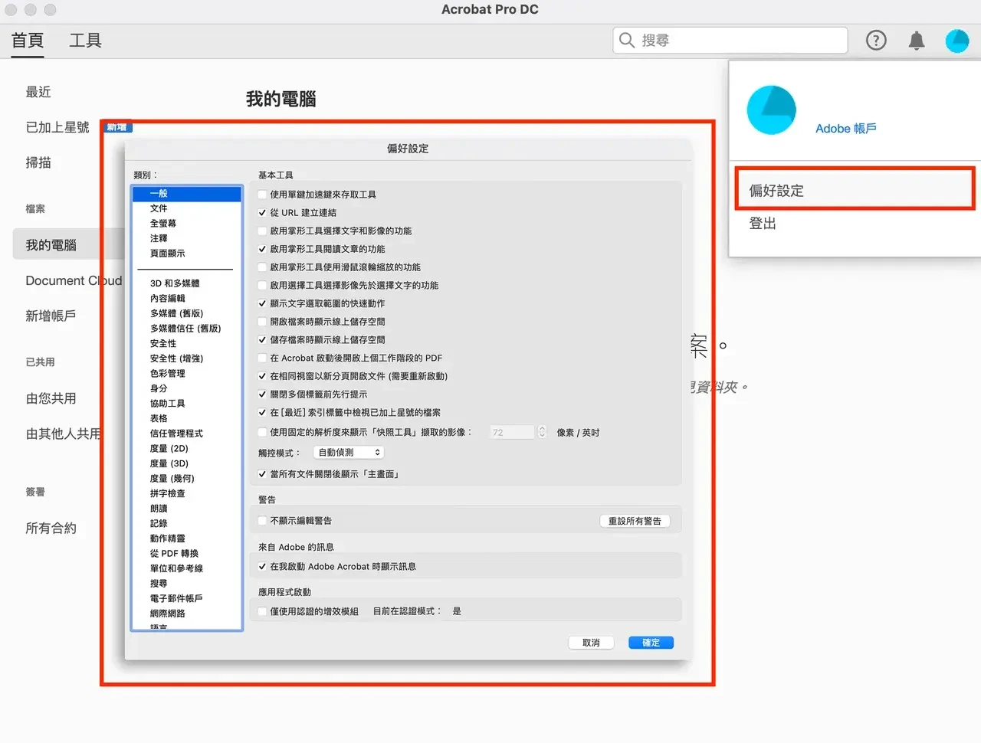Open the 觸控模式 自動偵測 dropdown
Image resolution: width=981 pixels, height=743 pixels.
349,453
